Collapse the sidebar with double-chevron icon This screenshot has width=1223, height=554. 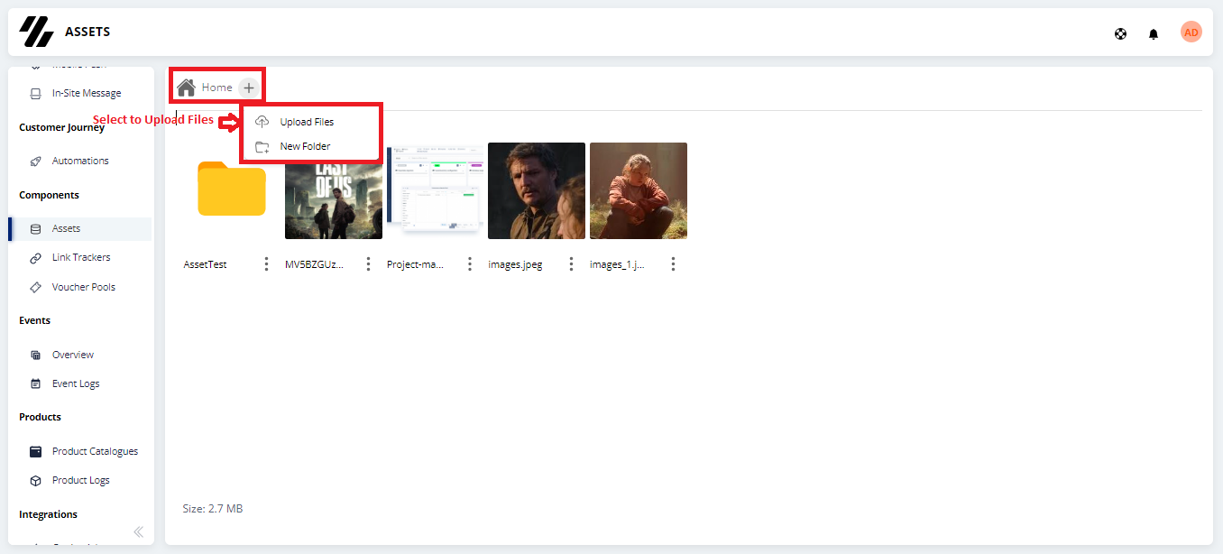click(138, 531)
